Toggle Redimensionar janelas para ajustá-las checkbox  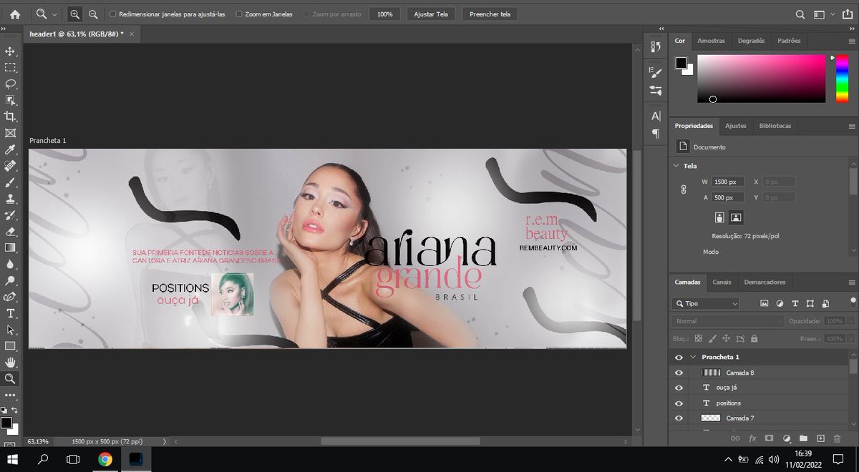click(113, 14)
